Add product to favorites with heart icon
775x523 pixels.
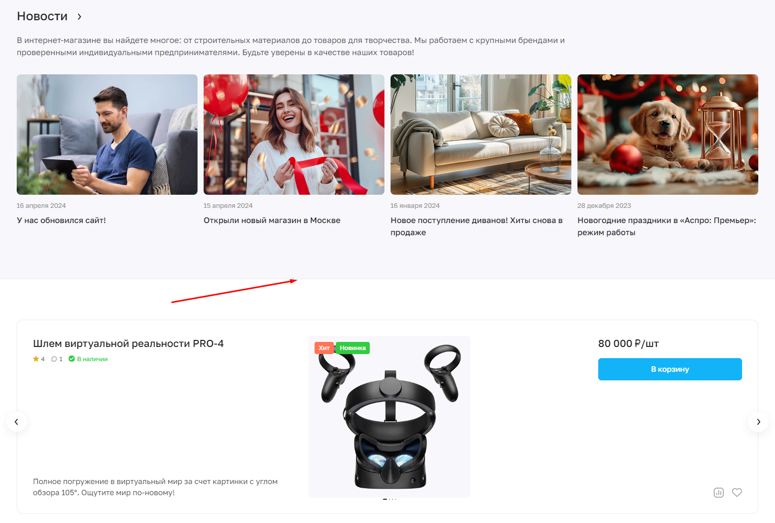click(x=737, y=493)
